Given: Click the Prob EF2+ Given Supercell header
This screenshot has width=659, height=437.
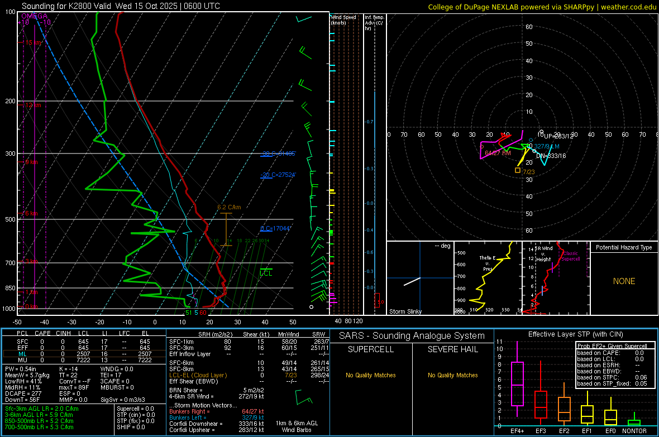Looking at the screenshot, I should [x=612, y=346].
